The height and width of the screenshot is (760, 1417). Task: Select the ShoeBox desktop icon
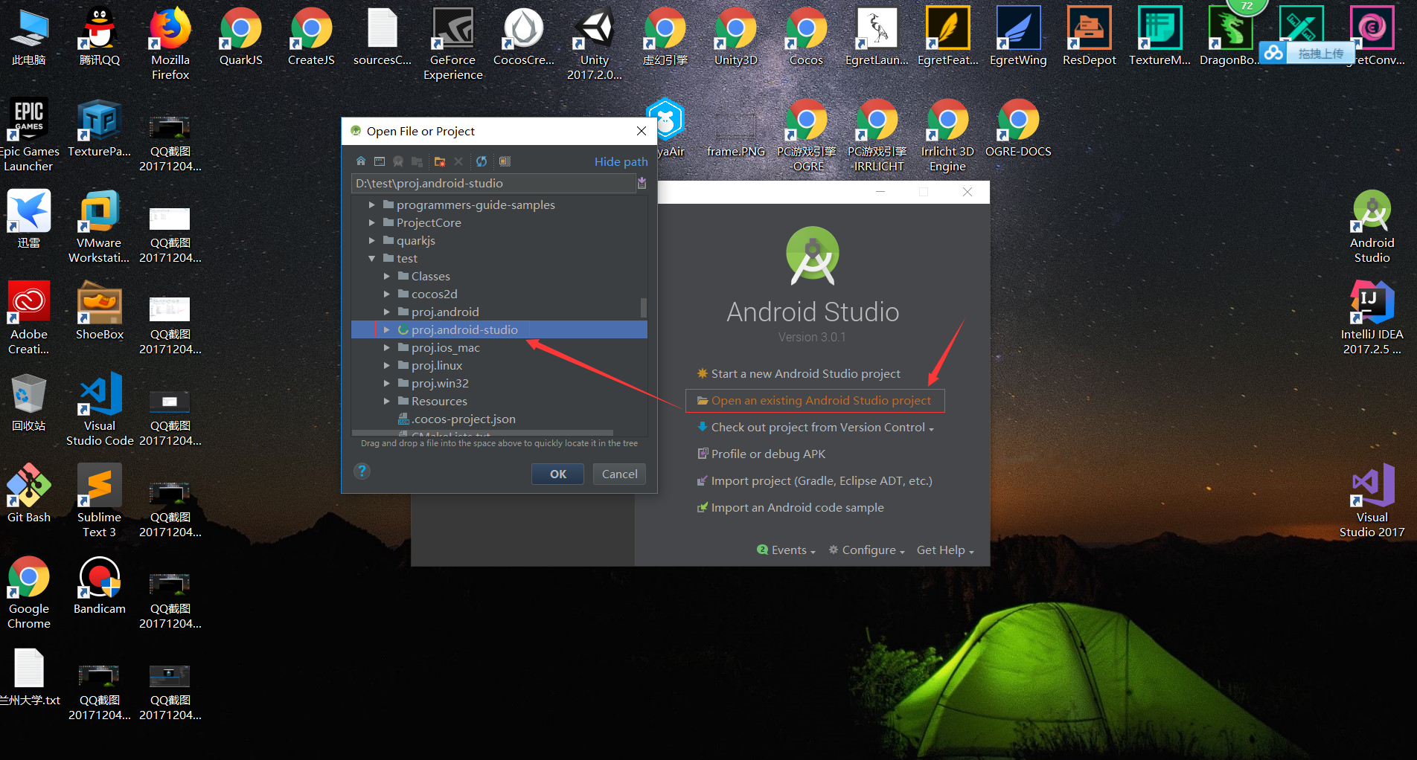tap(100, 311)
